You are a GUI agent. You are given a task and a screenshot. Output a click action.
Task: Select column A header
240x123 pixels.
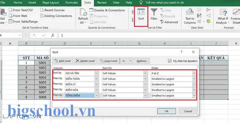(x=10, y=43)
